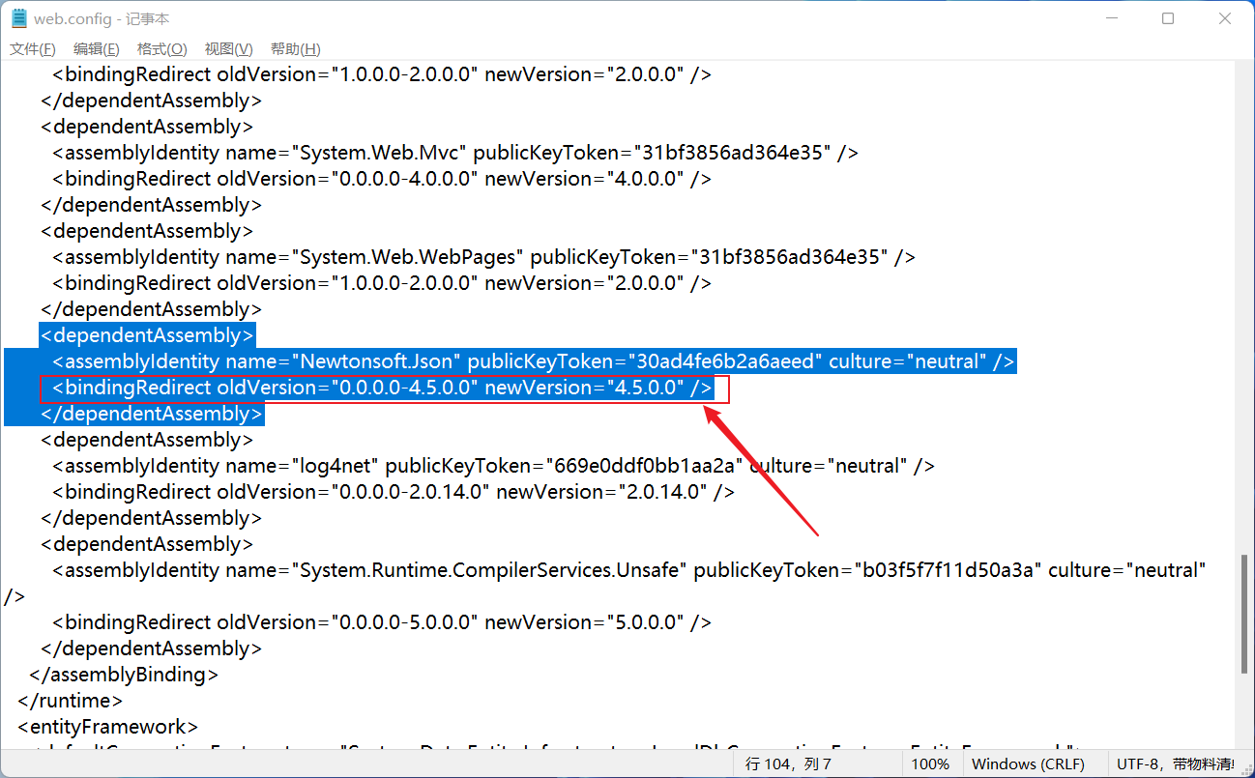
Task: Click the closing assemblyBinding tag line
Action: [x=124, y=675]
